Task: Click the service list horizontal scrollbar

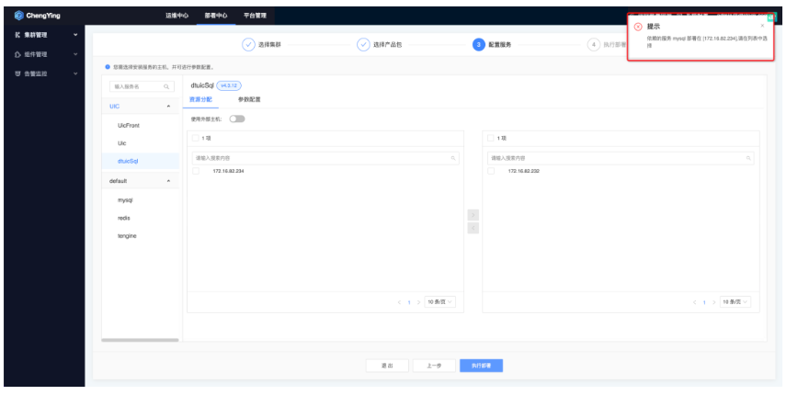Action: [x=140, y=340]
